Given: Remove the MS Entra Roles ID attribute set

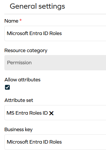Looking at the screenshot, I should pos(51,113).
